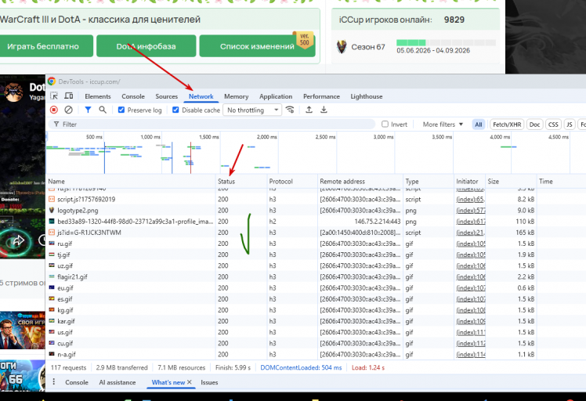Close the What's new drawer tab
Image resolution: width=586 pixels, height=401 pixels.
point(190,382)
